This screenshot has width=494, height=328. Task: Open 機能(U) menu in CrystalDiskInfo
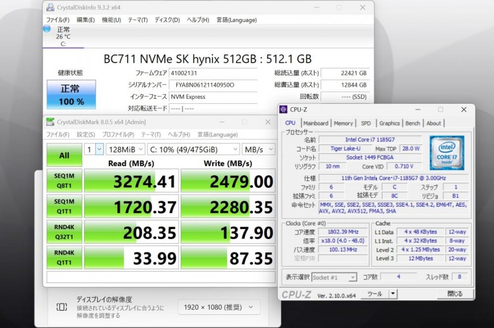click(112, 20)
